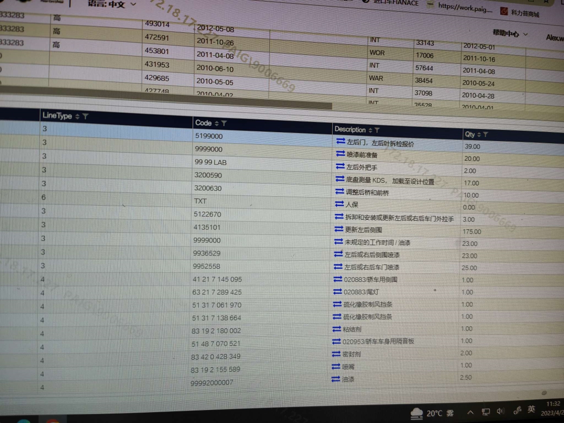This screenshot has height=423, width=564.
Task: Click the date 2010-04-28 beside 37098
Action: pyautogui.click(x=478, y=95)
